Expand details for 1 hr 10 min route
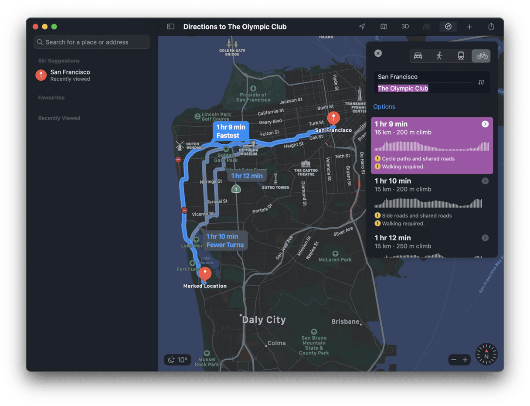 click(x=485, y=181)
